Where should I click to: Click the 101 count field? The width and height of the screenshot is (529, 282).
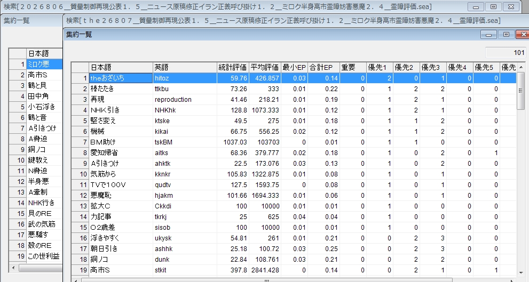click(506, 53)
